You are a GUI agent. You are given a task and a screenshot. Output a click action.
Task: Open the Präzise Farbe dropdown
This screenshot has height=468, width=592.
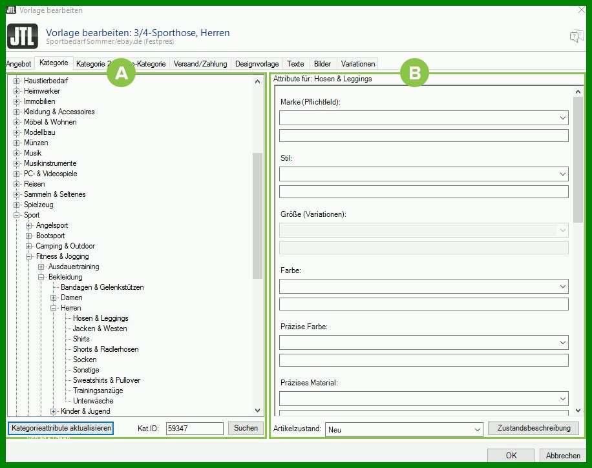point(562,343)
